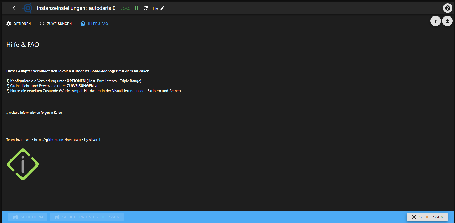Edit the info log level pencil icon
This screenshot has height=223, width=455.
pyautogui.click(x=162, y=8)
